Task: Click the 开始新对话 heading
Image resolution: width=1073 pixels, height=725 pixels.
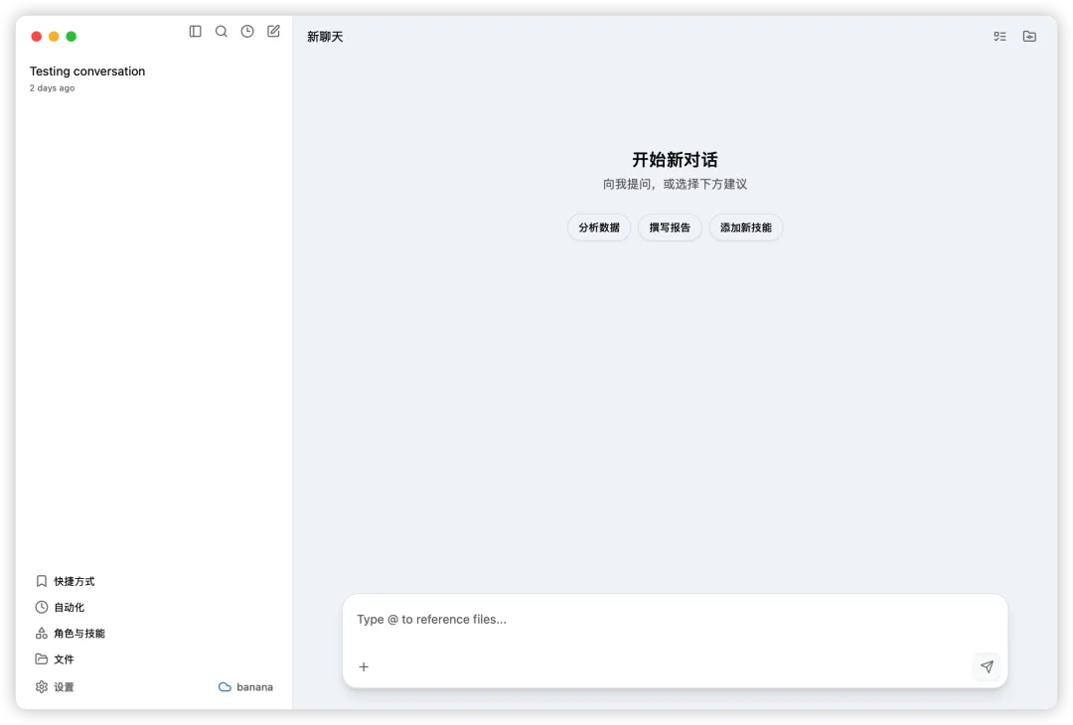Action: (675, 160)
